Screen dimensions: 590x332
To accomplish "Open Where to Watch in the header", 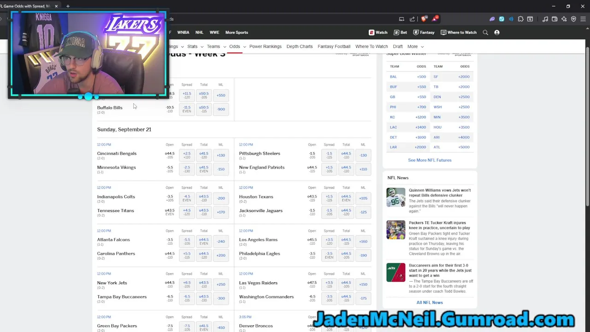I will click(458, 32).
